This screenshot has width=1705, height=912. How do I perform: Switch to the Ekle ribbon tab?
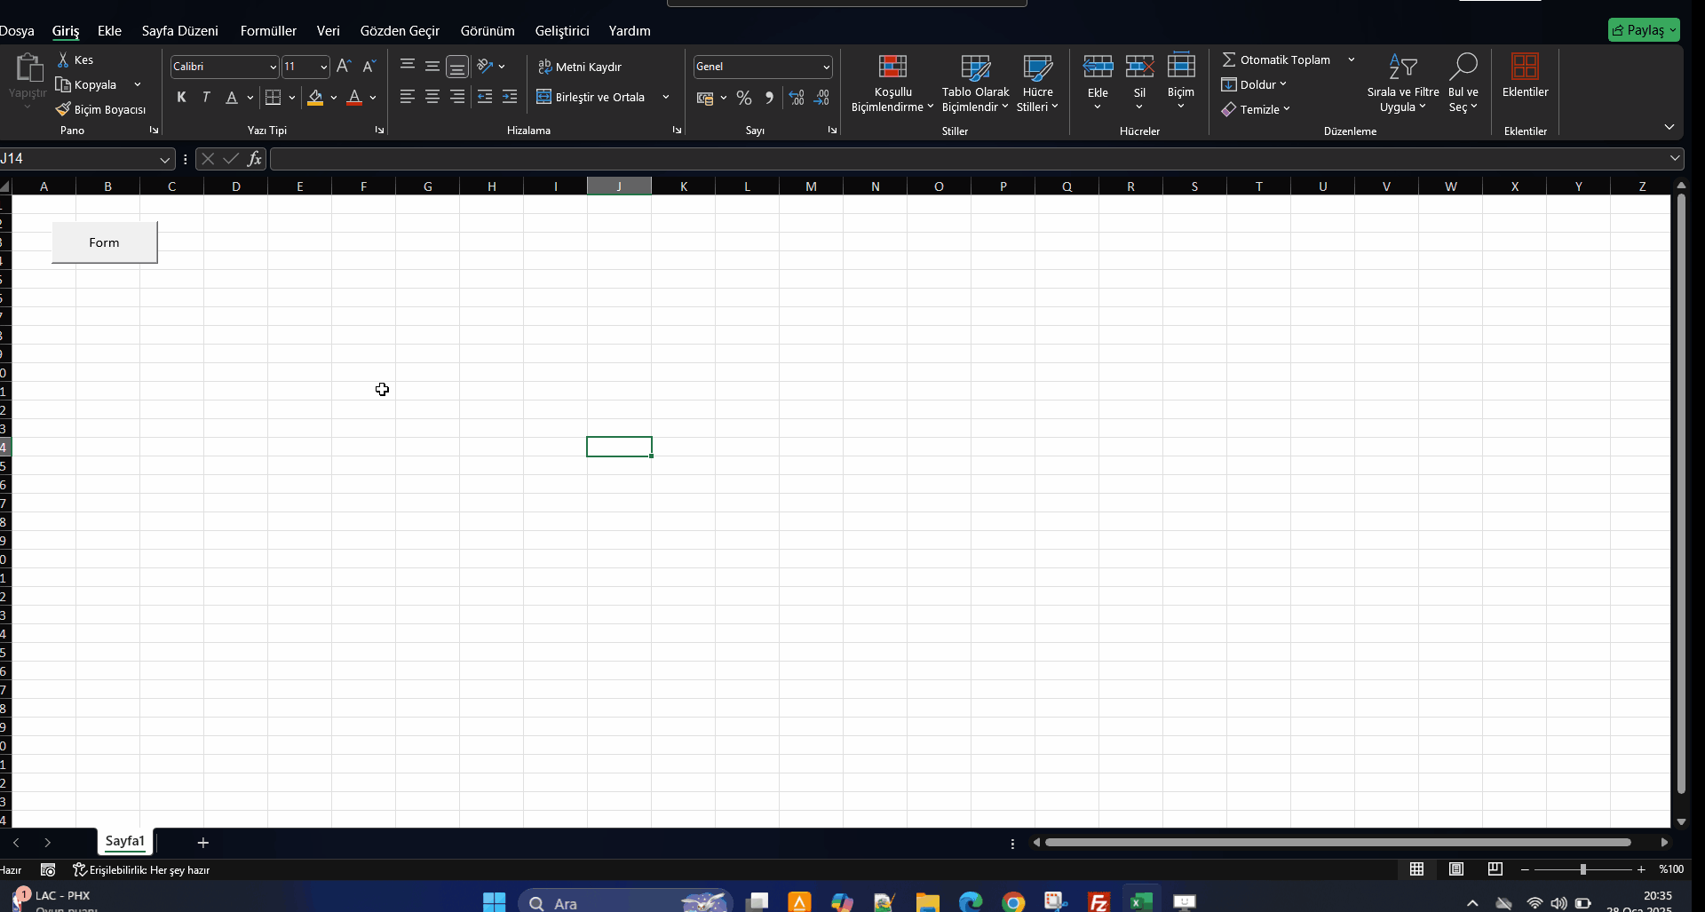[x=109, y=30]
